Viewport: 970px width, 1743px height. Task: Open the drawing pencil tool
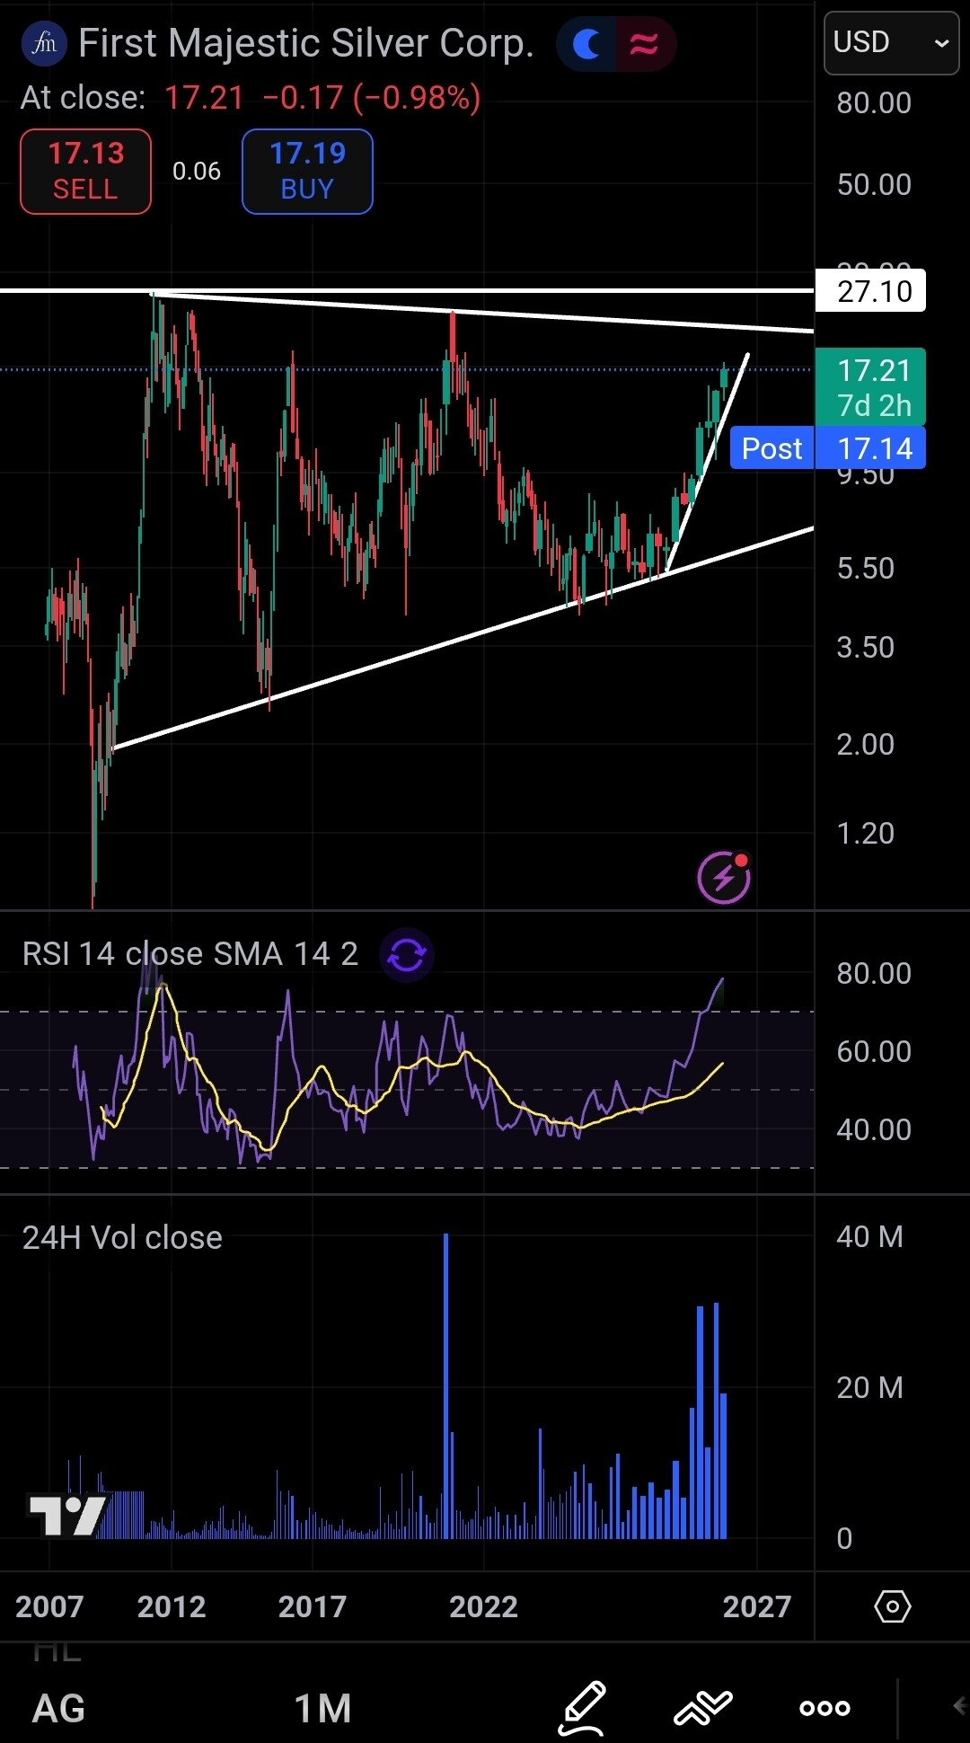tap(583, 1707)
